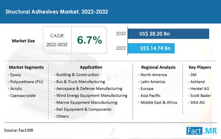This screenshot has width=221, height=139.
Task: Click the 'Henkel AG' key player
Action: coord(200,89)
